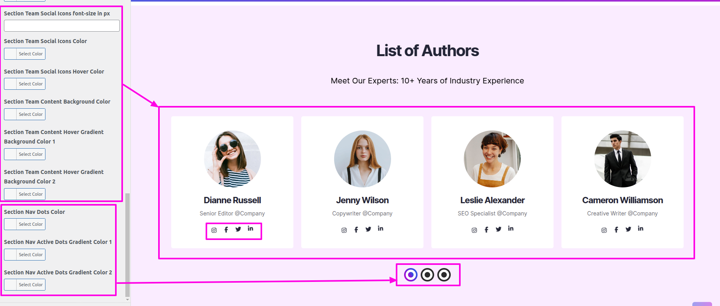The width and height of the screenshot is (720, 306).
Task: Click Cameron Williamson's profile photo
Action: coord(622,159)
